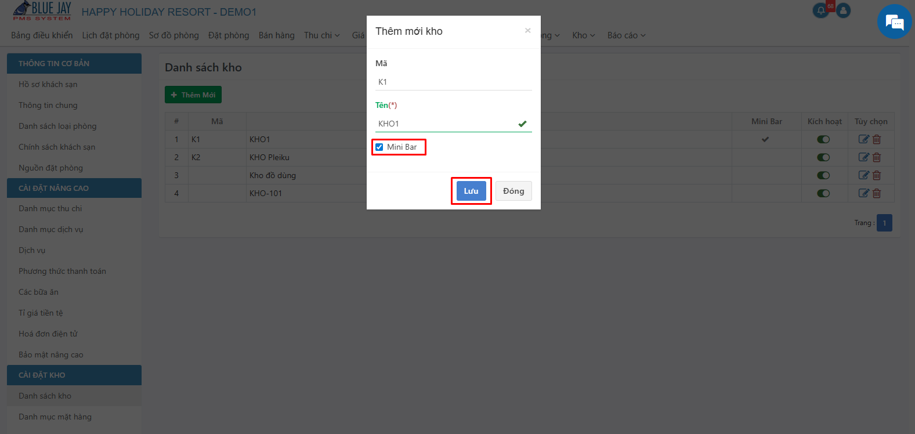This screenshot has width=915, height=434.
Task: Open the user profile avatar icon
Action: [844, 10]
